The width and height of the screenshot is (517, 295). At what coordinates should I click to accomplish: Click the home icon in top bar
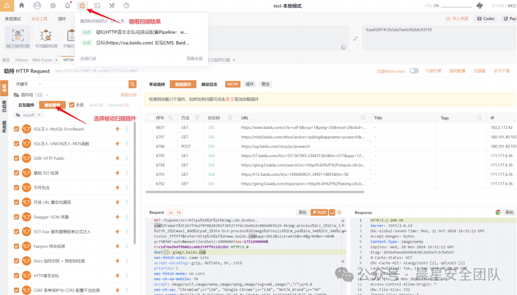(x=21, y=5)
